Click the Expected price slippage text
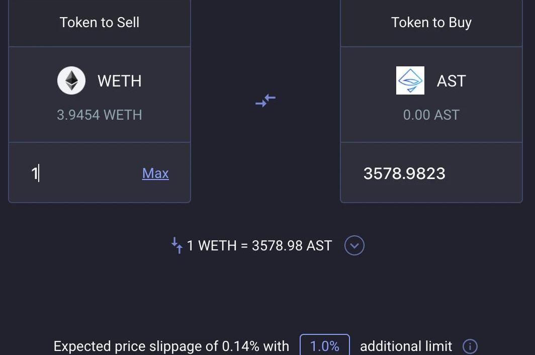Screen dimensions: 535x355 pos(136,346)
